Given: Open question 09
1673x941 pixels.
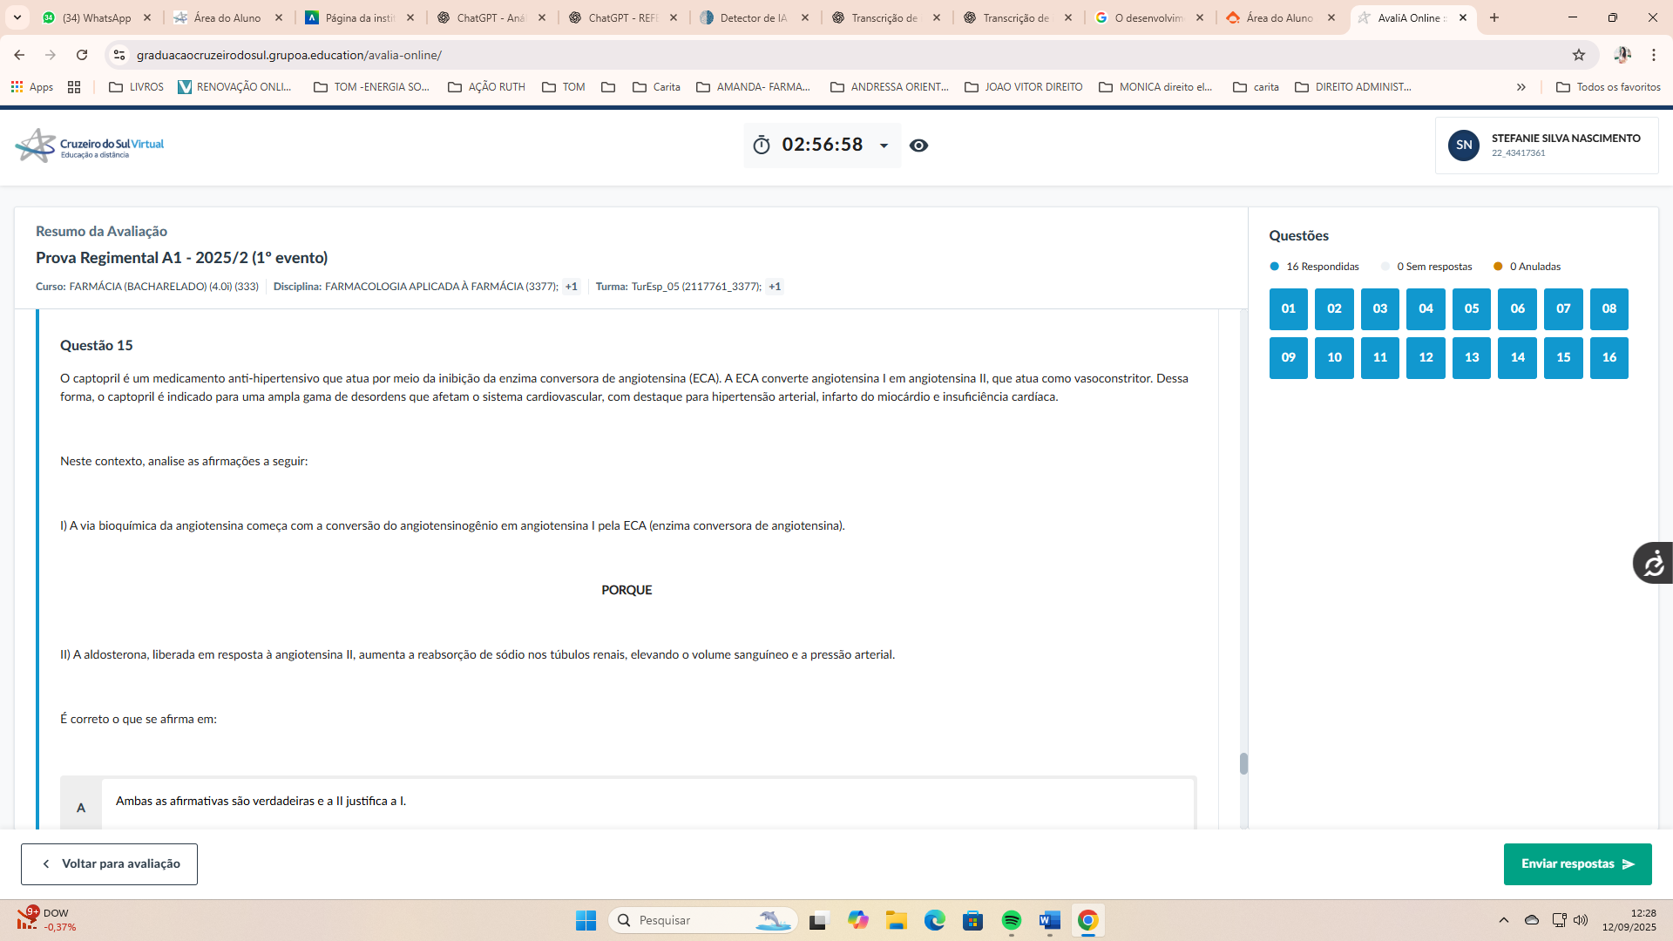Looking at the screenshot, I should 1288,358.
